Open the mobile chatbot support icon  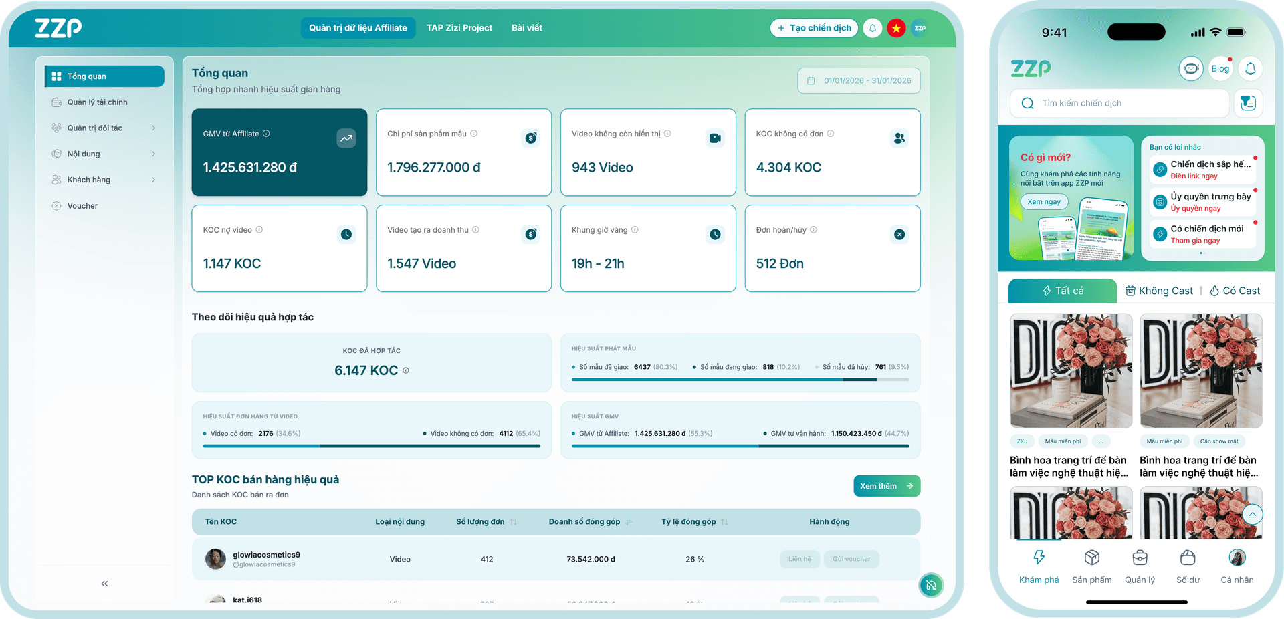[x=1190, y=68]
